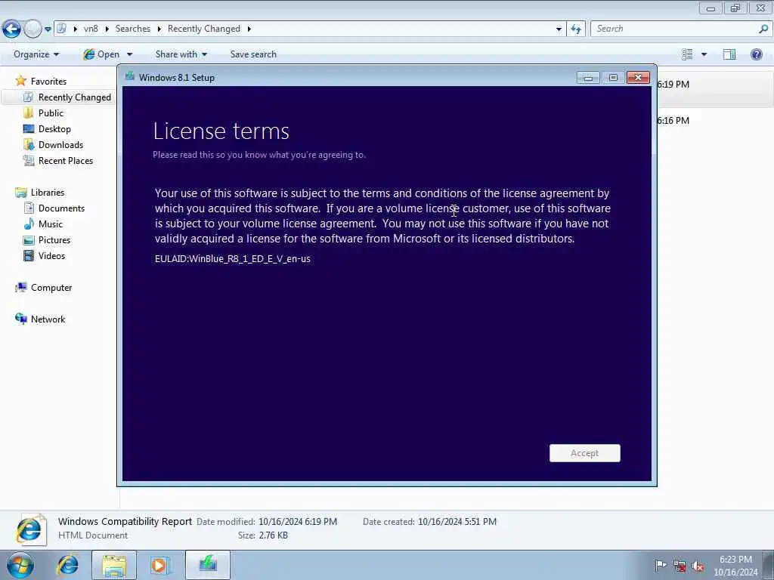Image resolution: width=774 pixels, height=580 pixels.
Task: Click the Windows Explorer taskbar icon
Action: pyautogui.click(x=114, y=565)
